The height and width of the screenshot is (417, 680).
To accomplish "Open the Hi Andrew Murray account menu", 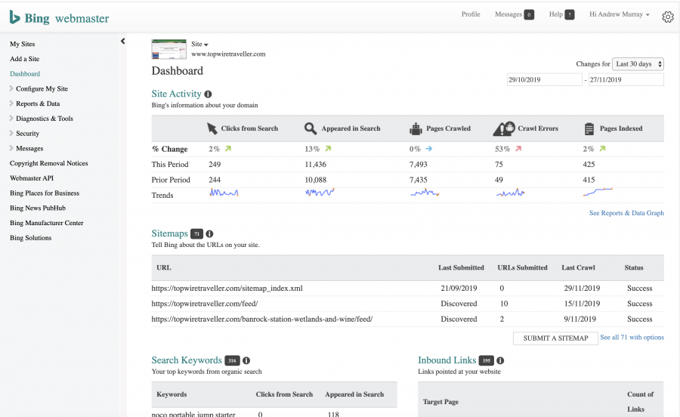I will click(620, 15).
